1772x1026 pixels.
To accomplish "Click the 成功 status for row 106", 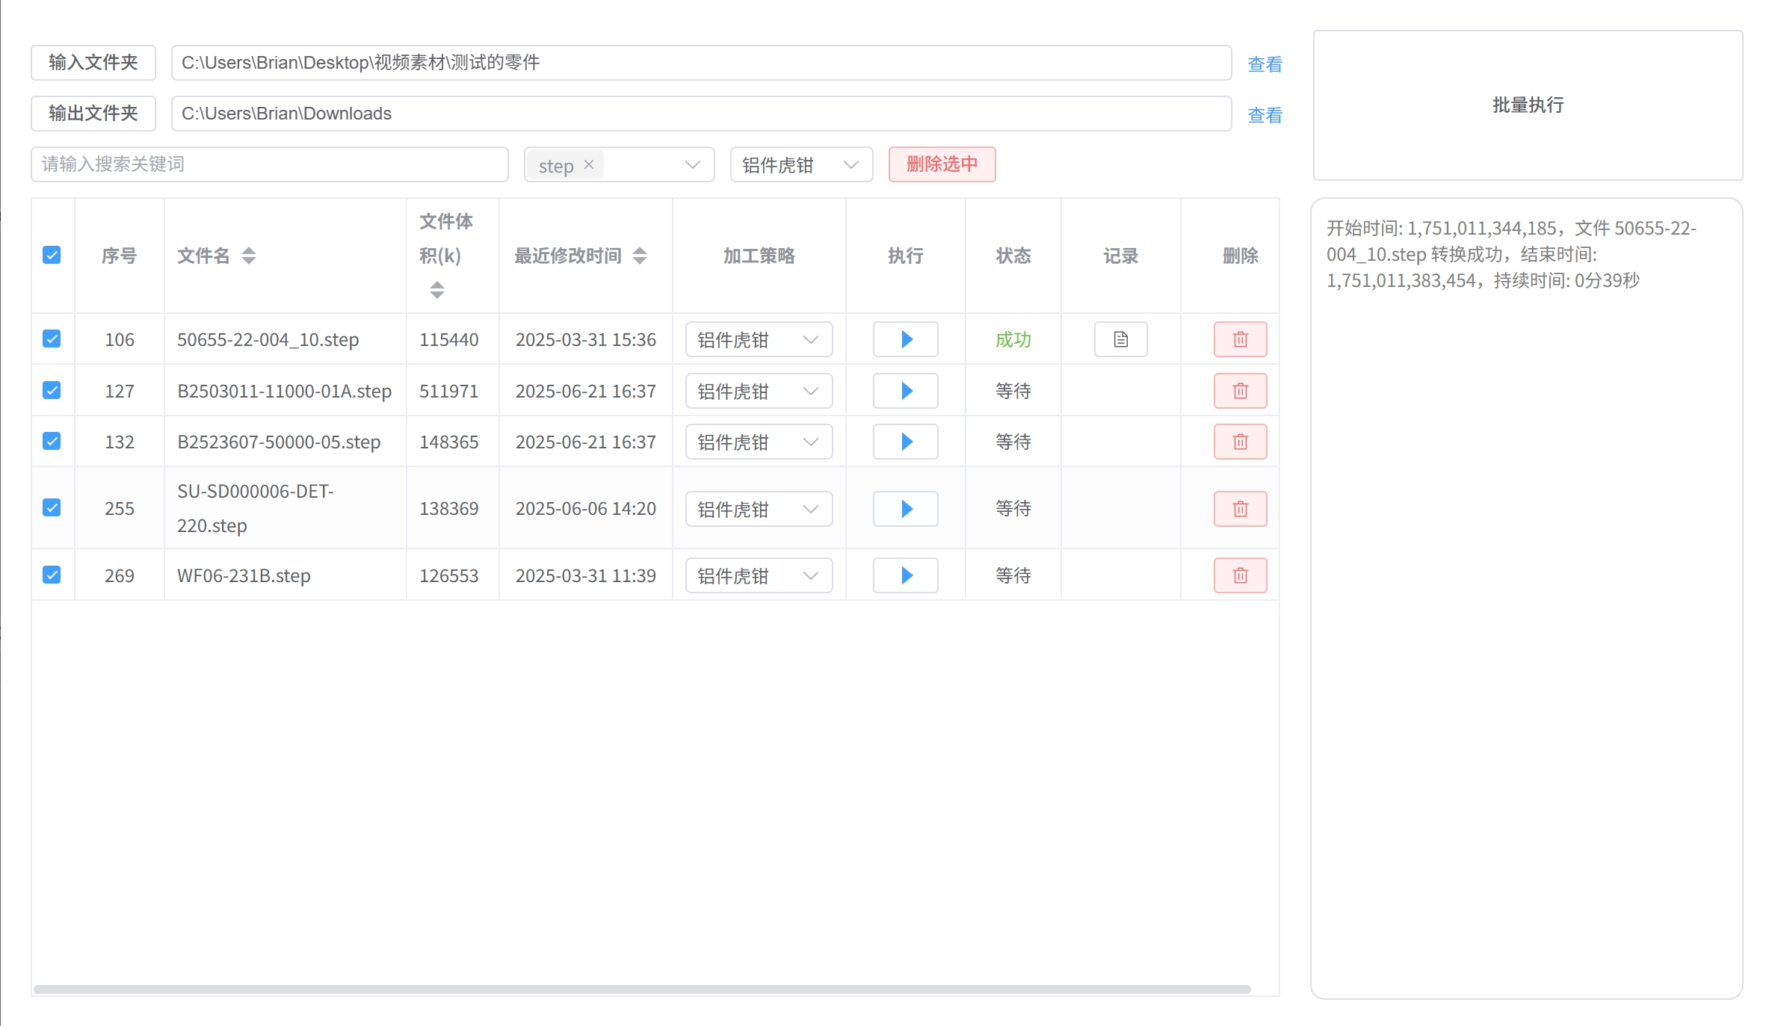I will tap(1013, 339).
